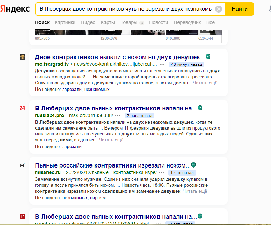
Task: Open result Двое контрактников напали с ножом
Action: [120, 57]
